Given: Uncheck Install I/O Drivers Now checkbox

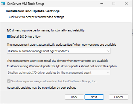Looking at the screenshot, I should pyautogui.click(x=9, y=37).
